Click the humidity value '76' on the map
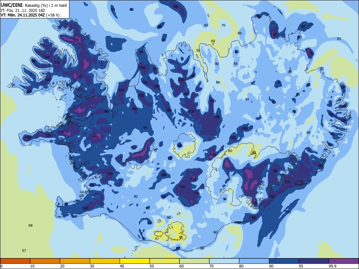 click(223, 25)
